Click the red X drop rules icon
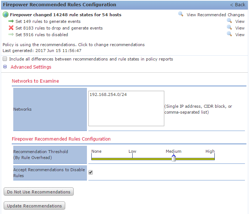The image size is (249, 214). (x=11, y=28)
